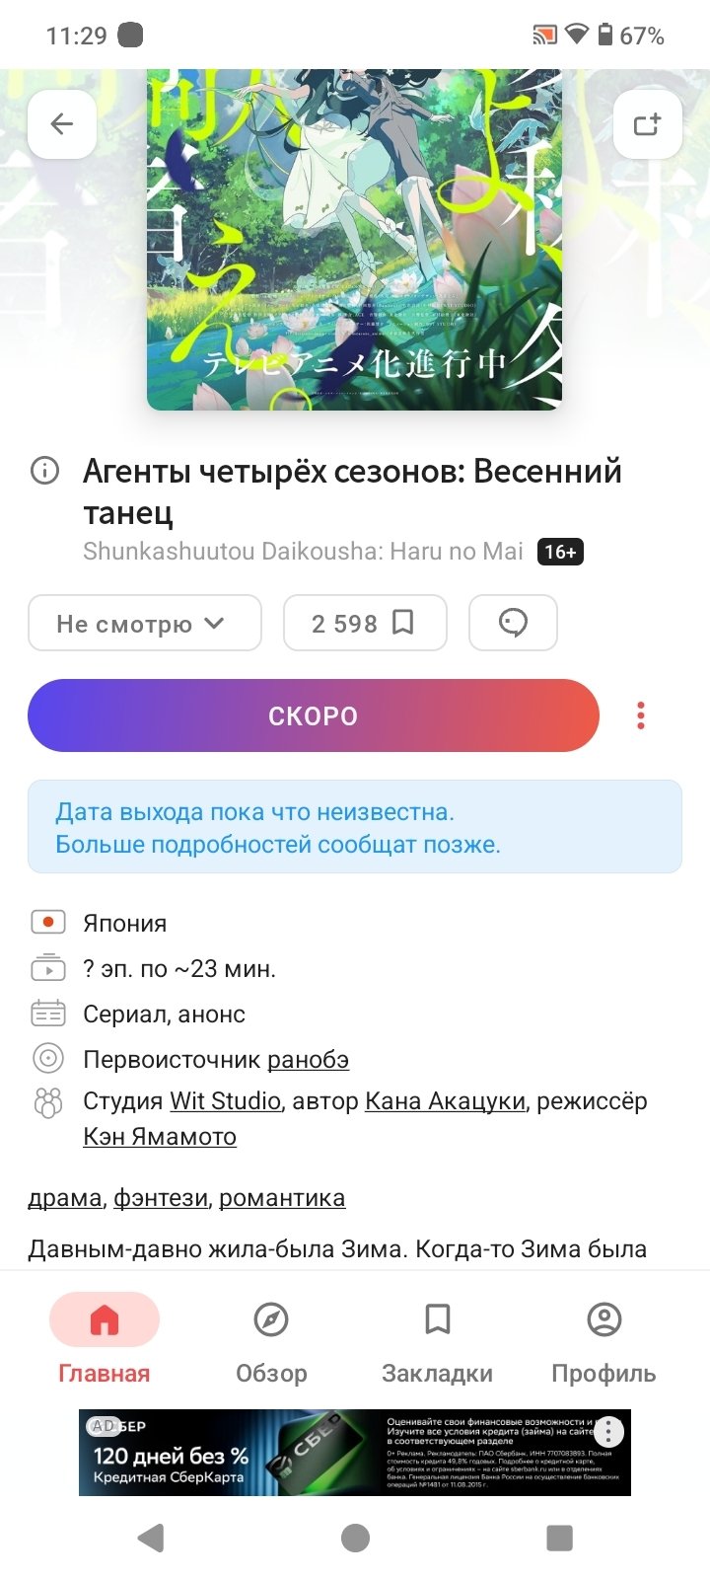This screenshot has height=1579, width=710.
Task: Expand the "Не смотрю" status dropdown
Action: (x=144, y=623)
